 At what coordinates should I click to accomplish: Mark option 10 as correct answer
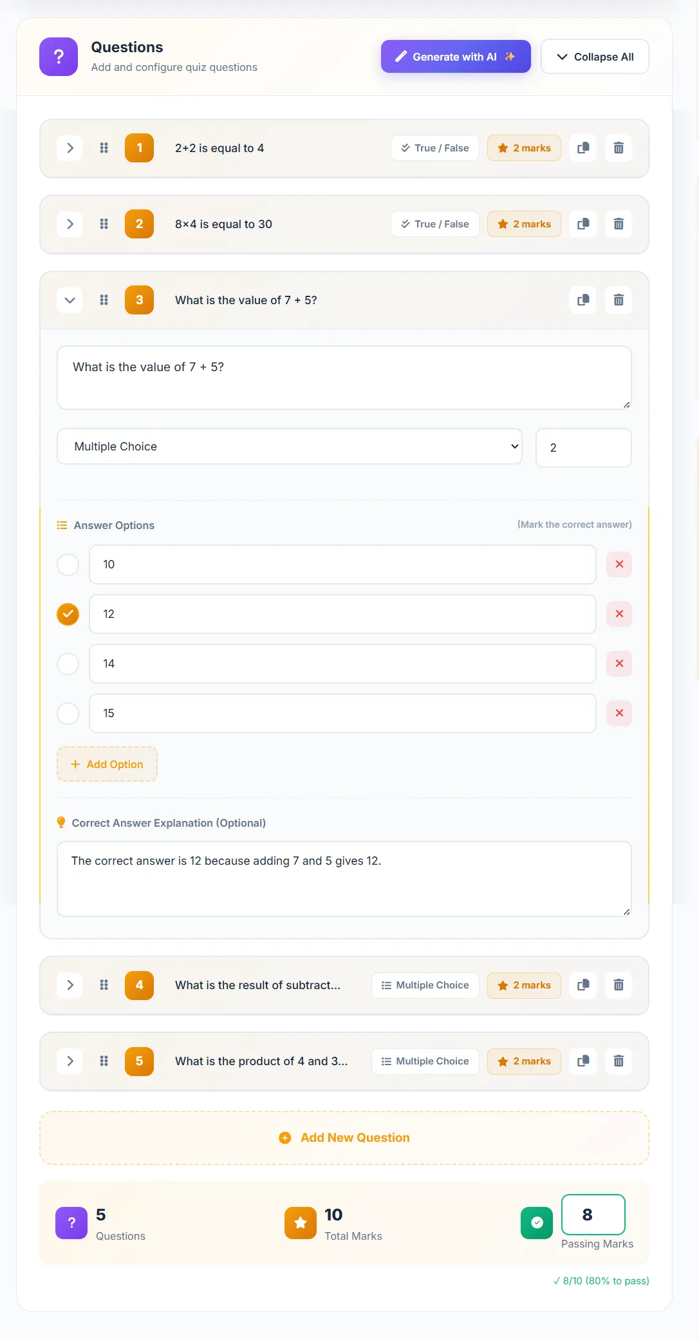pos(68,564)
